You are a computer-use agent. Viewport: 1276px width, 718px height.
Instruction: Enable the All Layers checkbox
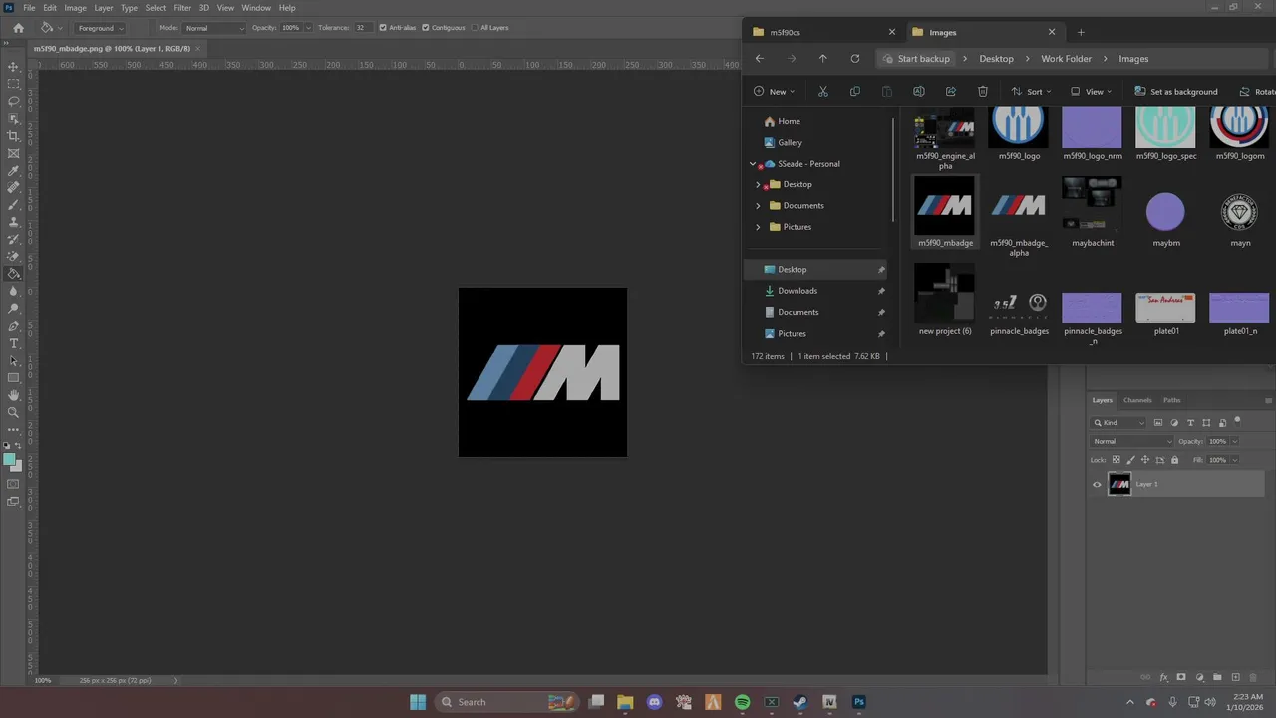point(474,28)
